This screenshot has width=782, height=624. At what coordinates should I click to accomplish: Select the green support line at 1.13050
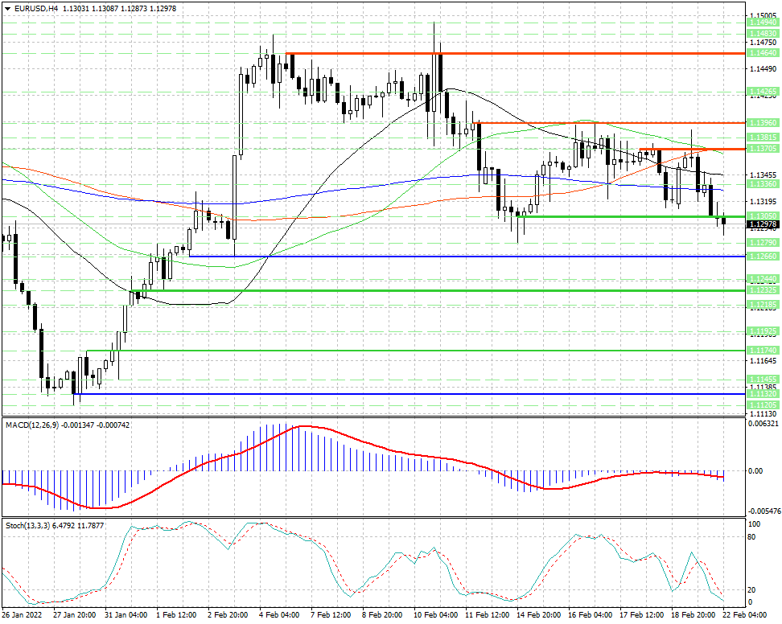632,216
